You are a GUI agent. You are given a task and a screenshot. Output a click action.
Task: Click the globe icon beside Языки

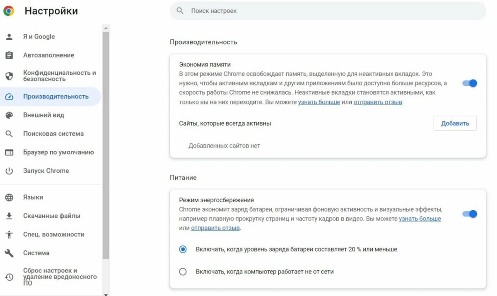click(x=9, y=198)
